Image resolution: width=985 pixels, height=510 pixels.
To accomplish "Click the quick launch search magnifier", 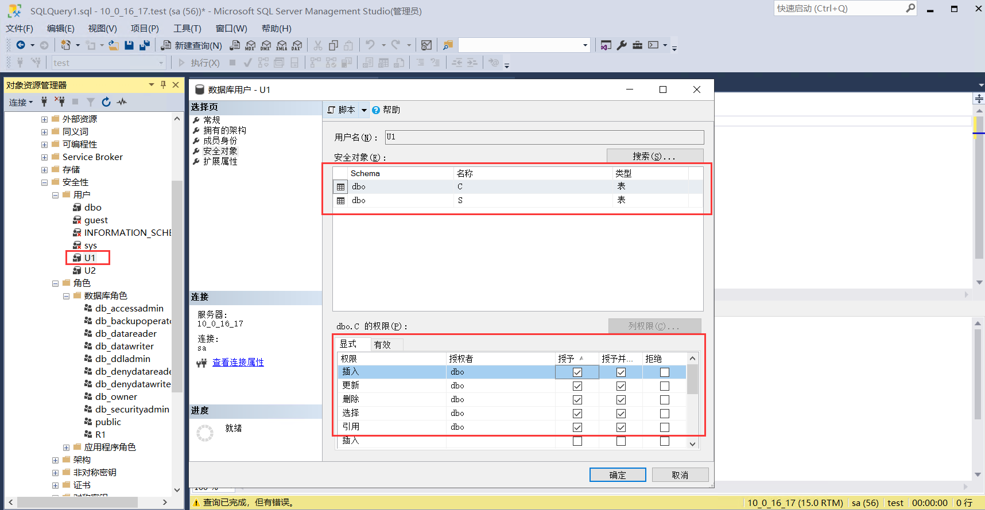I will 910,8.
